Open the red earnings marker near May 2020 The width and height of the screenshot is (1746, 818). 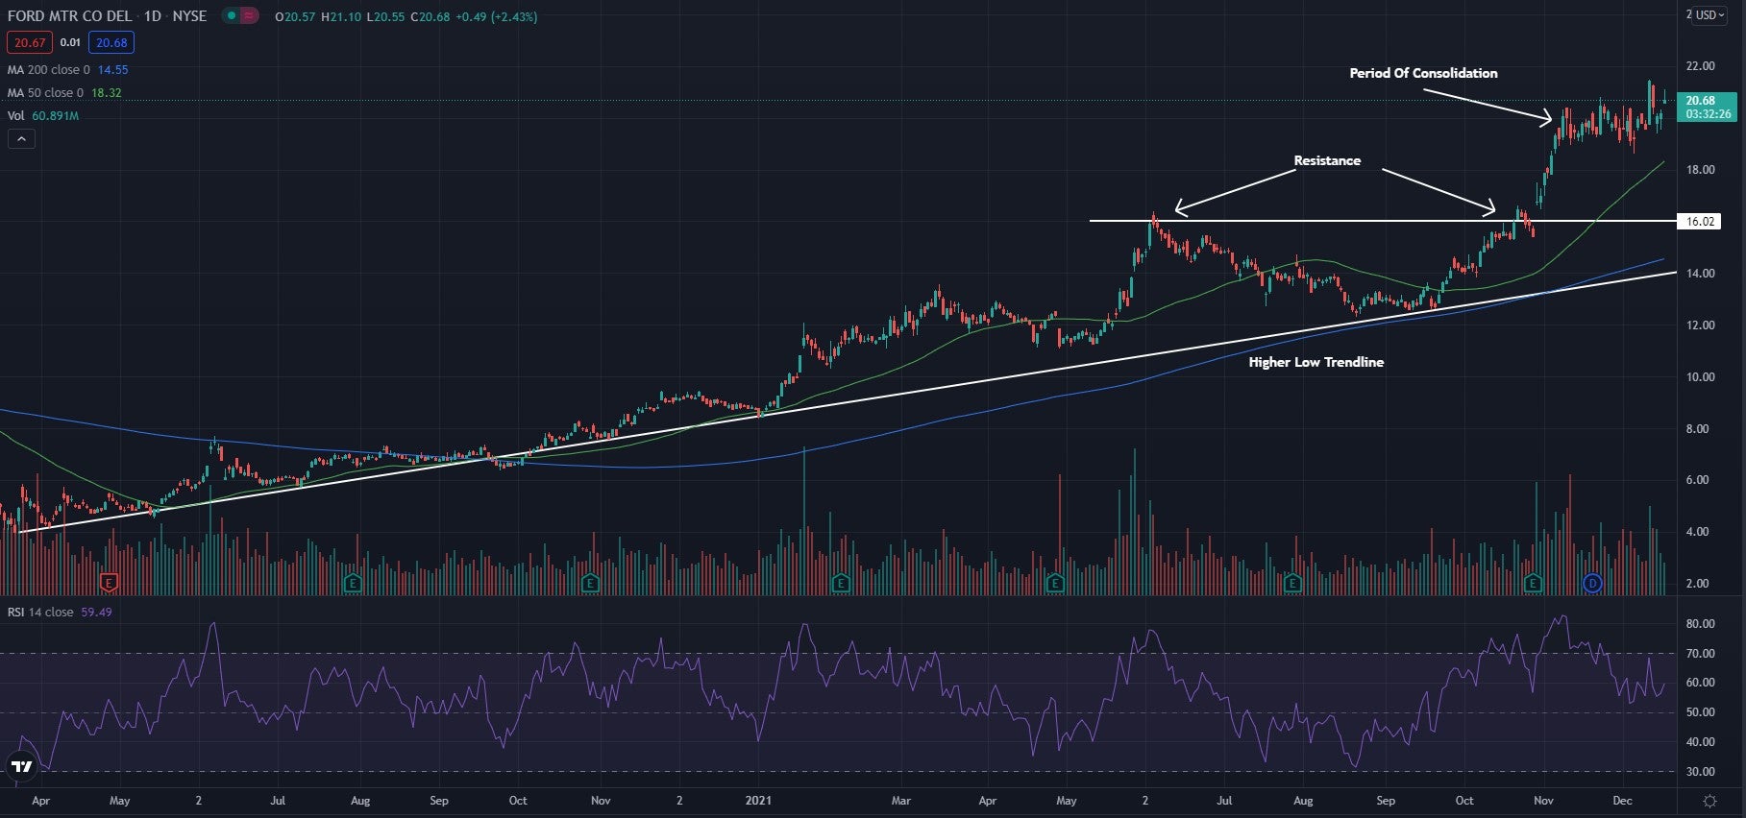point(109,583)
